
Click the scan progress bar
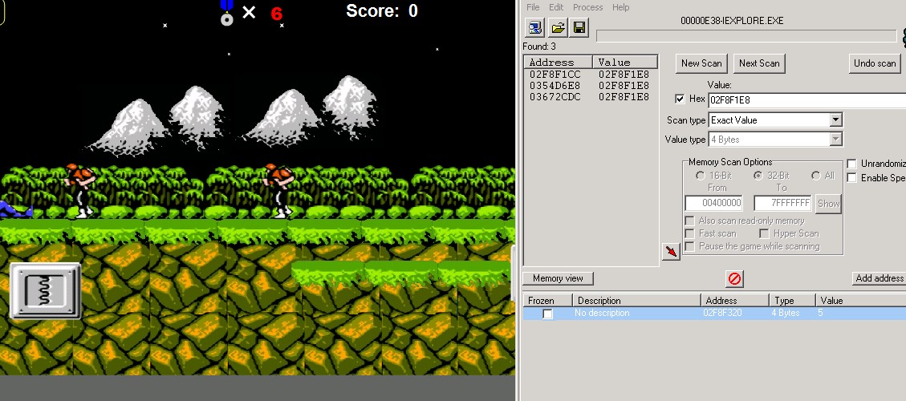point(746,35)
